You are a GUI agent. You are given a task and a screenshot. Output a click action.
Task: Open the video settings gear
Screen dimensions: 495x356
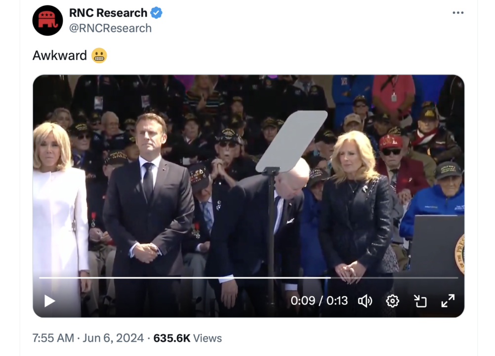392,301
